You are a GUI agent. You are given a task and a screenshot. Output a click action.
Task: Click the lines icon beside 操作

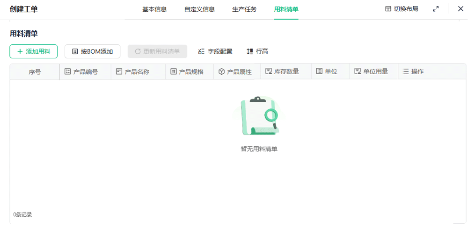coord(406,71)
